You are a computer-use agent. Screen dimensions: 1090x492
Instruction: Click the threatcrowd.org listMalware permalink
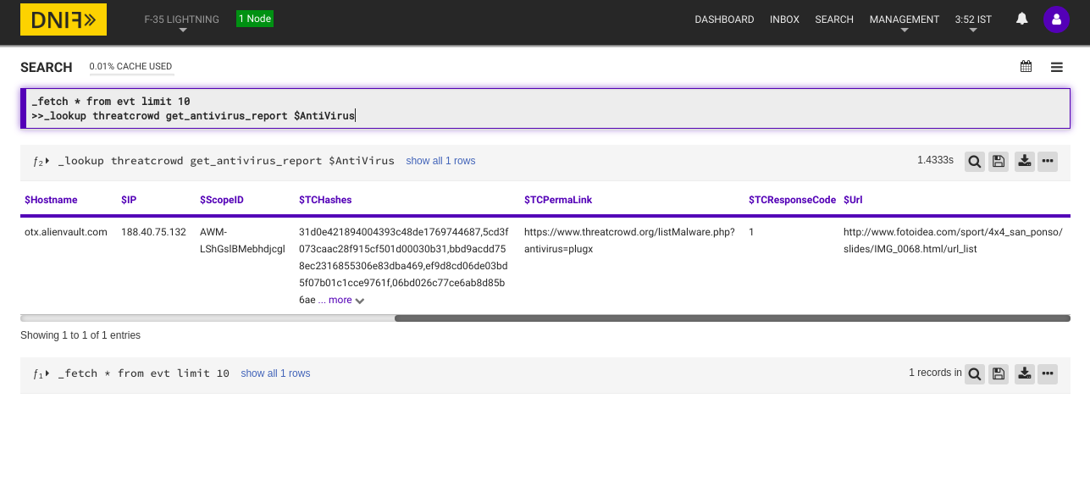tap(629, 240)
